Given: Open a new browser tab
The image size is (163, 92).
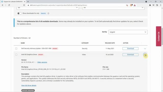Looking at the screenshot, I should point(28,2).
